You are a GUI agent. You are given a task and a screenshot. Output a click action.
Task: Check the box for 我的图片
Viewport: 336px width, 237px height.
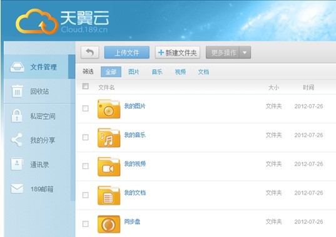coord(86,109)
